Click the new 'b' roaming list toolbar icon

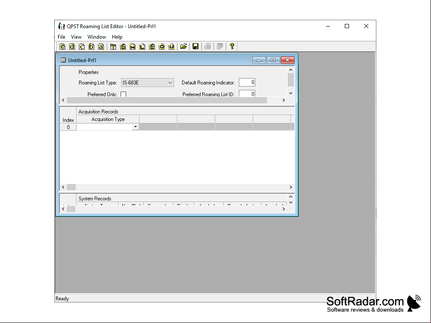tap(91, 47)
